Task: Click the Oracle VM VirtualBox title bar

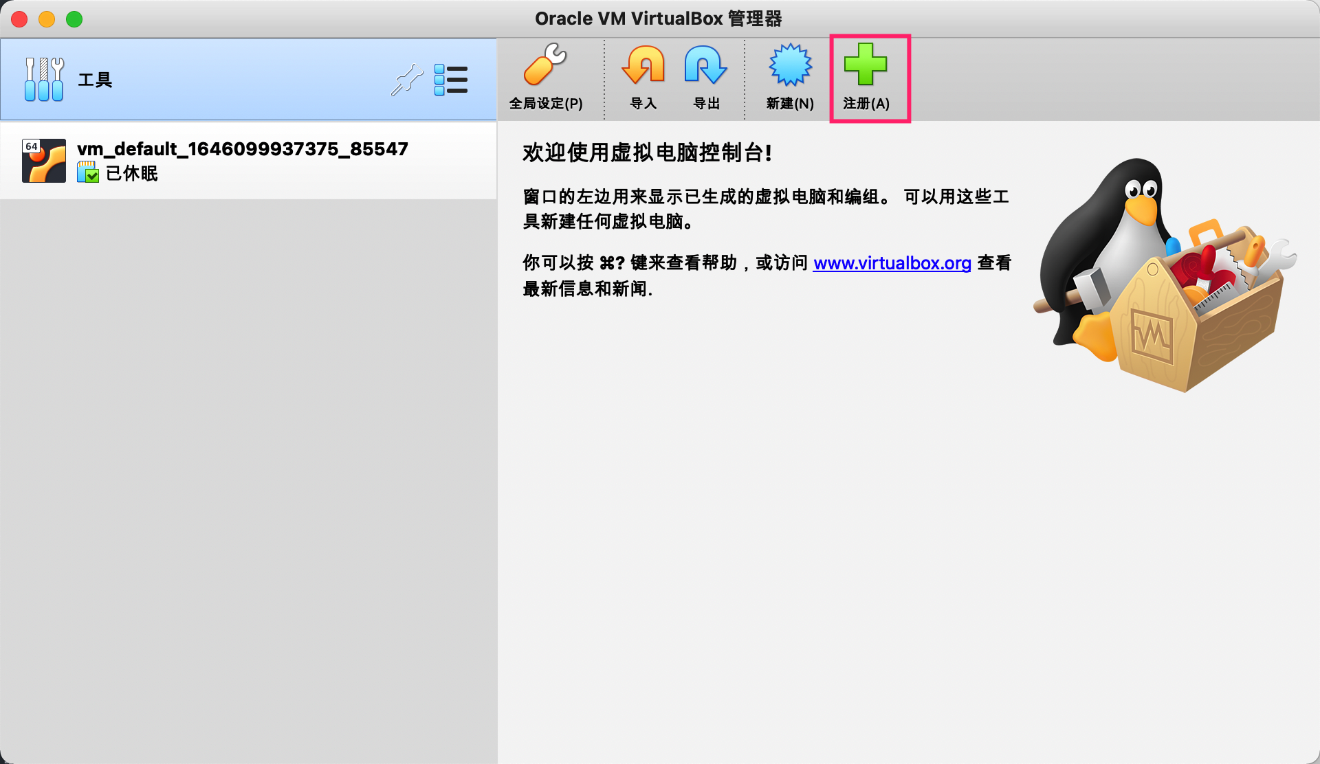Action: pyautogui.click(x=658, y=19)
